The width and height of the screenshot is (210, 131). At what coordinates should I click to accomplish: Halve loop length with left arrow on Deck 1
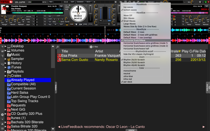pyautogui.click(x=55, y=19)
